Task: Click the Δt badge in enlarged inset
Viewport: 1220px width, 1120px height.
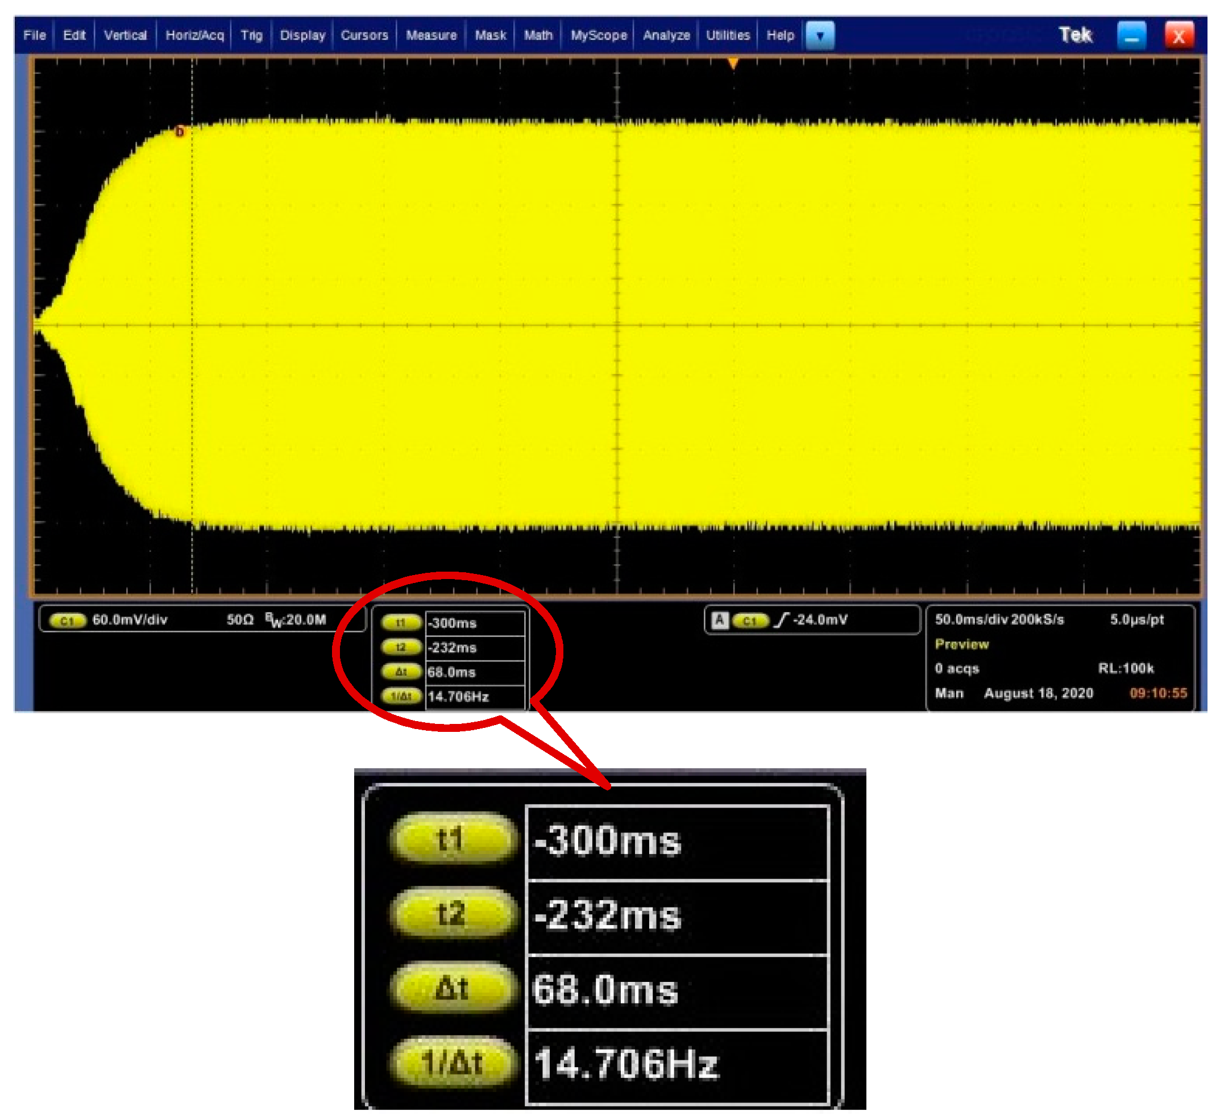Action: 453,988
